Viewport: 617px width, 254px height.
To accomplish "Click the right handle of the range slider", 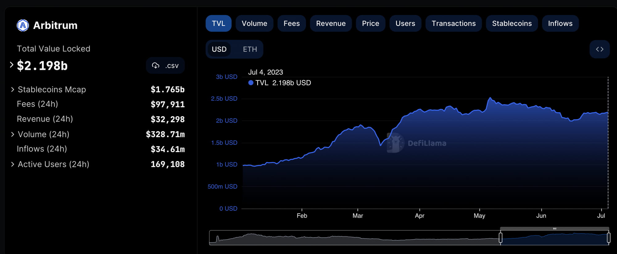I will click(608, 238).
